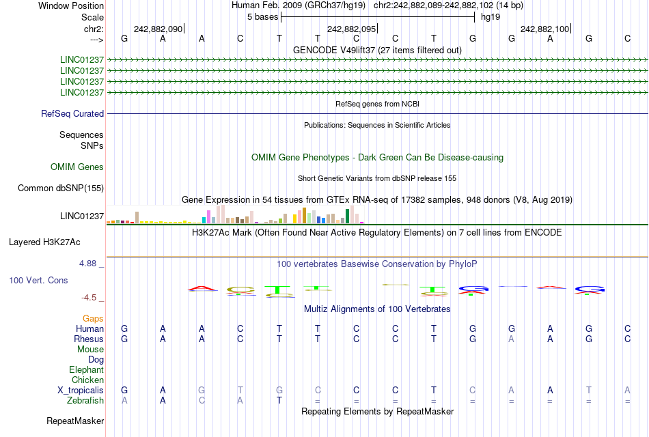Click the Layered H3K27Ac label
The height and width of the screenshot is (437, 649).
pos(44,242)
